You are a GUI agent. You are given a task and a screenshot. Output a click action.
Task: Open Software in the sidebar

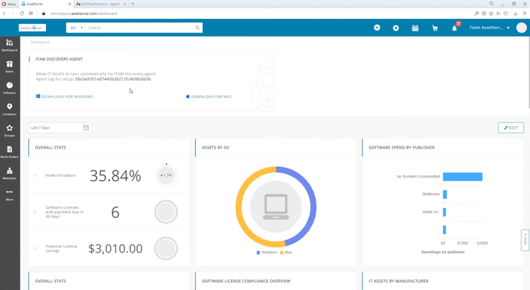pyautogui.click(x=9, y=88)
